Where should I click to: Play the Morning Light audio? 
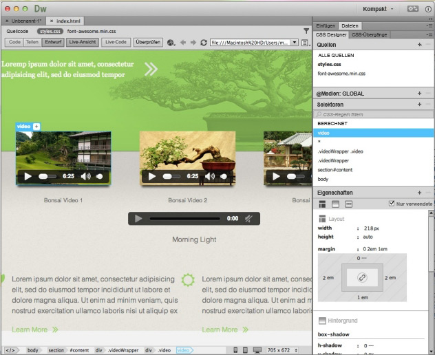pos(138,219)
